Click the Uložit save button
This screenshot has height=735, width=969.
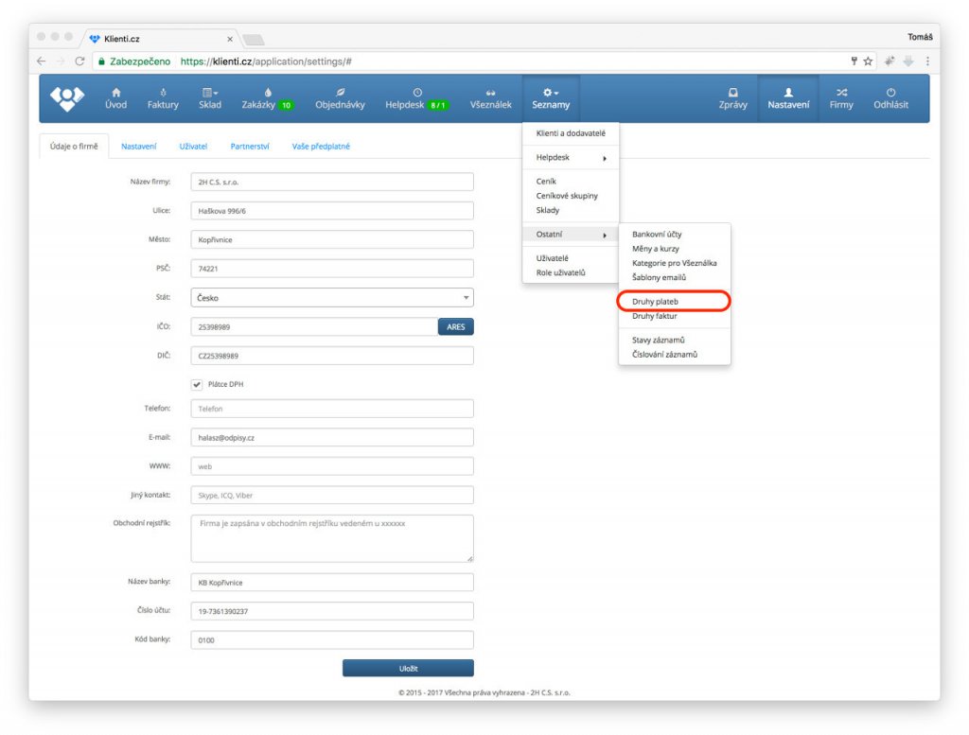tap(408, 669)
